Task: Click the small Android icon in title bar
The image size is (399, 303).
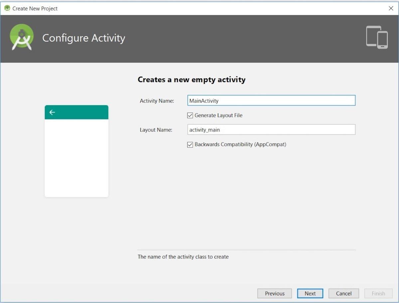Action: click(x=7, y=8)
